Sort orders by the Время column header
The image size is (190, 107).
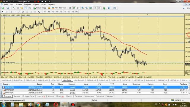pos(39,84)
